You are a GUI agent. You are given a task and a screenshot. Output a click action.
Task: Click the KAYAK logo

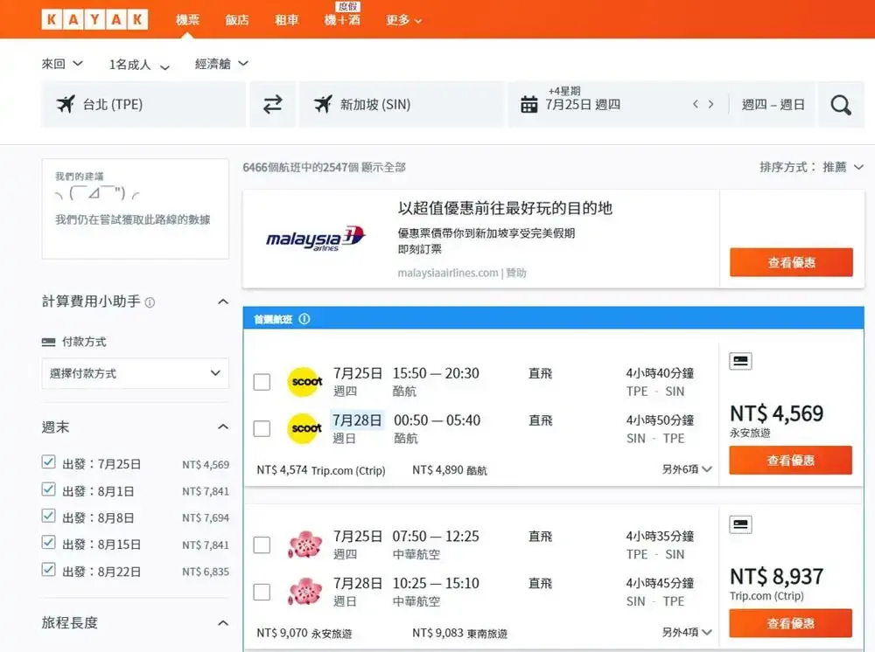tap(94, 19)
